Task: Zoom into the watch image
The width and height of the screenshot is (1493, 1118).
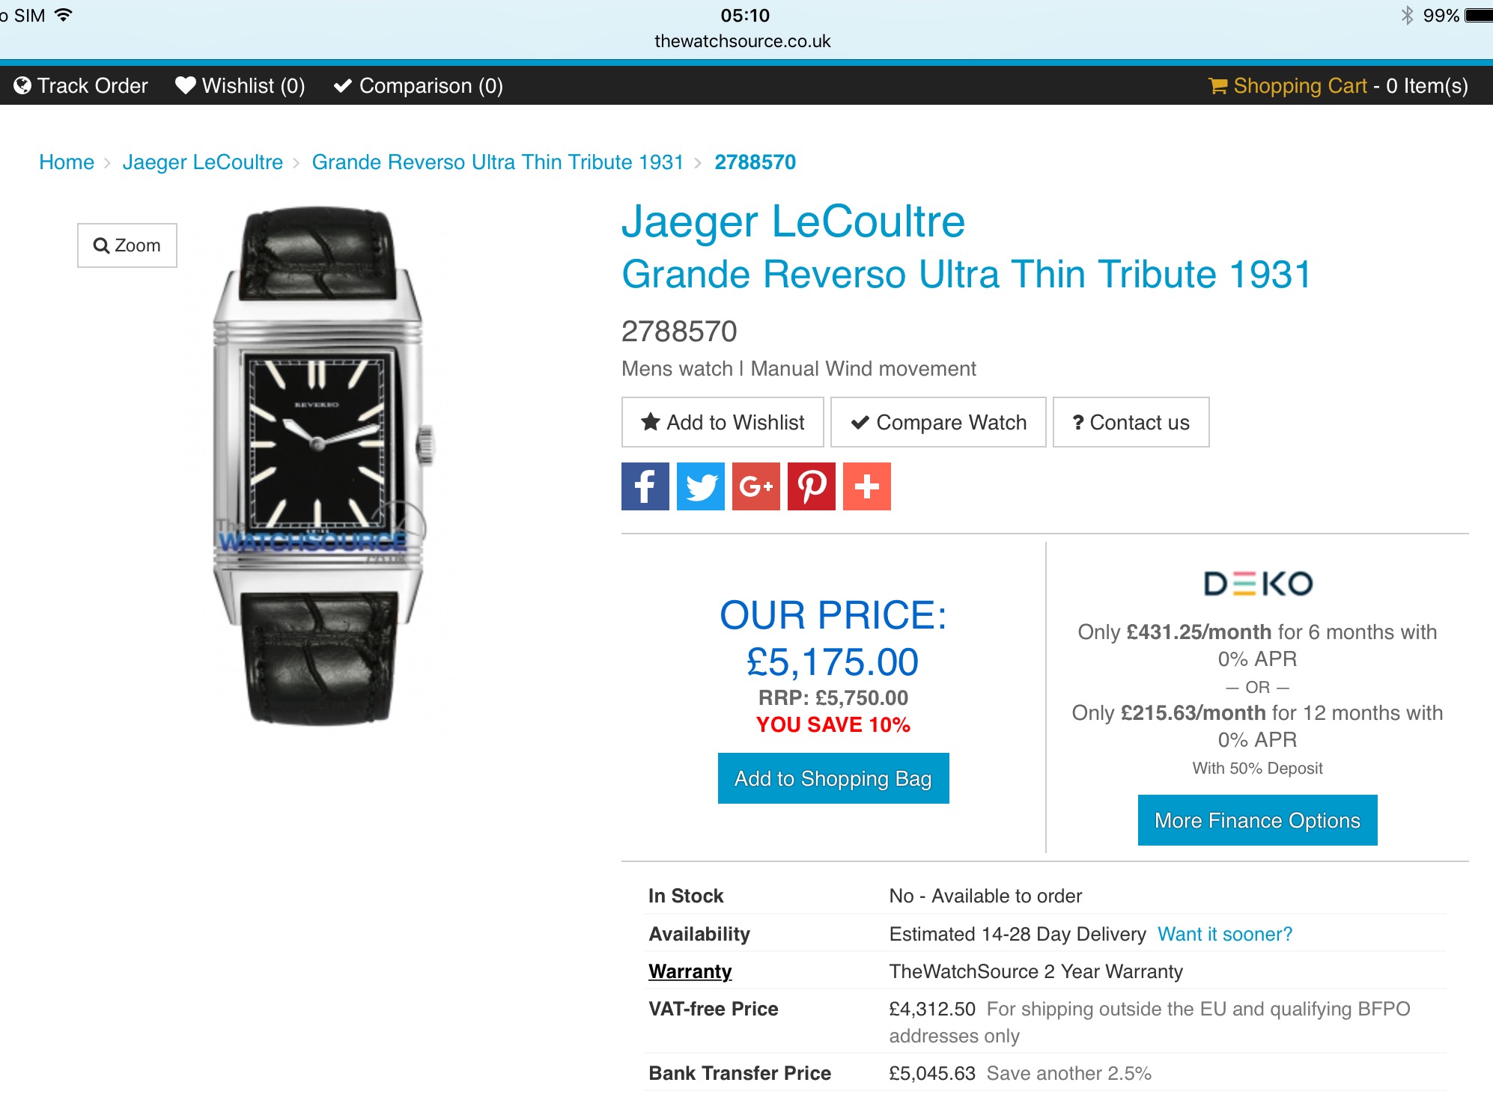Action: 127,245
